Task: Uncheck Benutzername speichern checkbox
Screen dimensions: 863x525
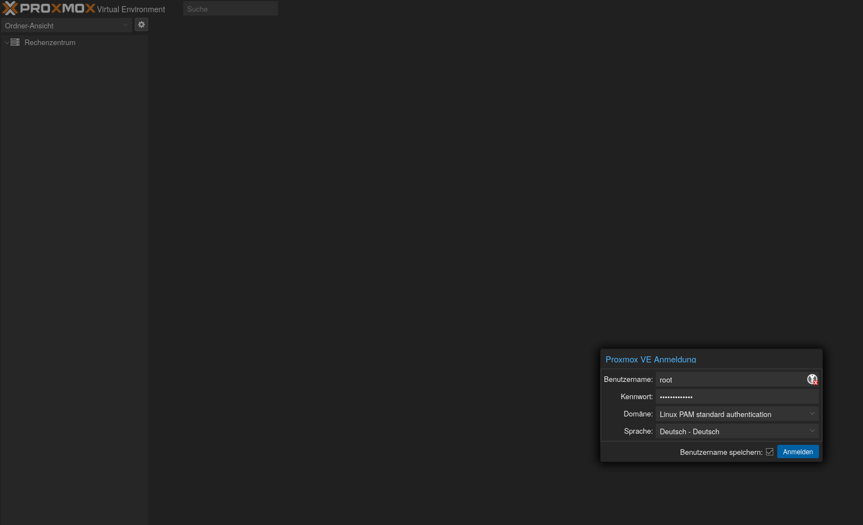Action: coord(769,452)
